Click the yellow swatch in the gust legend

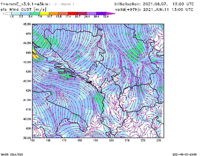(x=44, y=13)
